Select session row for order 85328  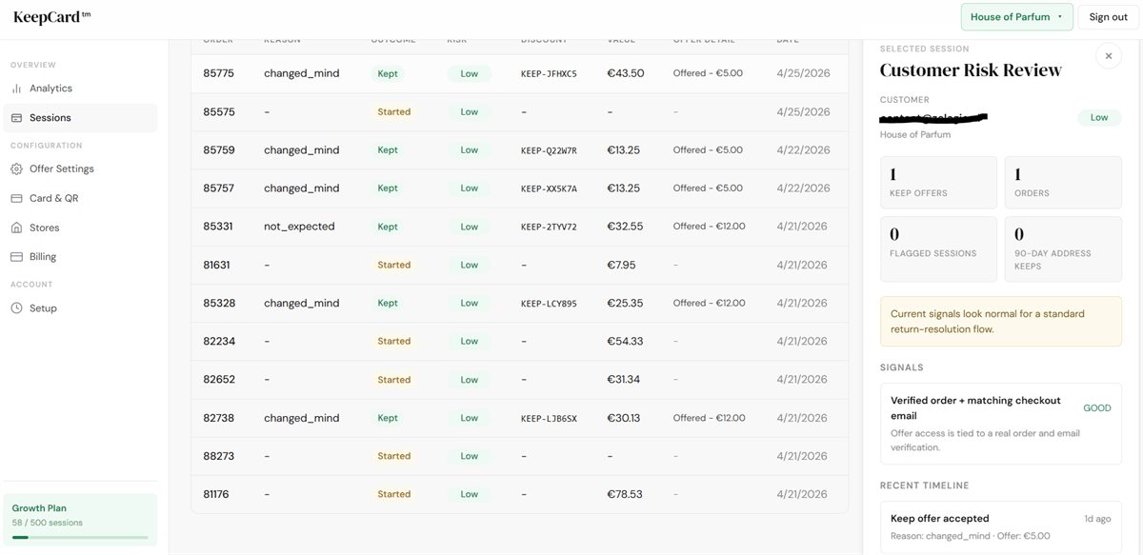pyautogui.click(x=519, y=303)
